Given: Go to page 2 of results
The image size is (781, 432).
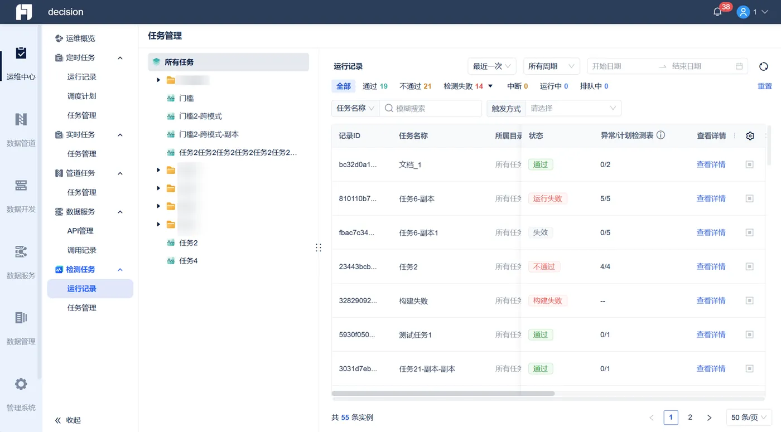Looking at the screenshot, I should 690,418.
